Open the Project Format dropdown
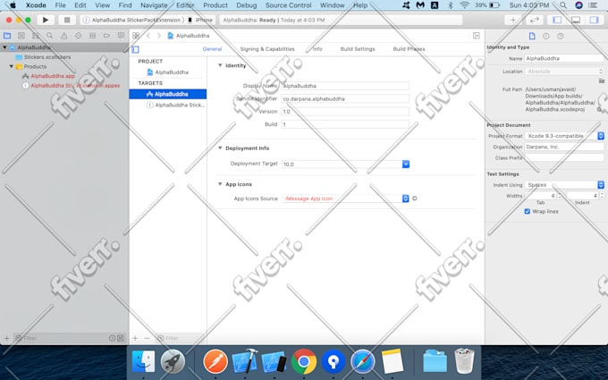The image size is (608, 380). (x=564, y=136)
